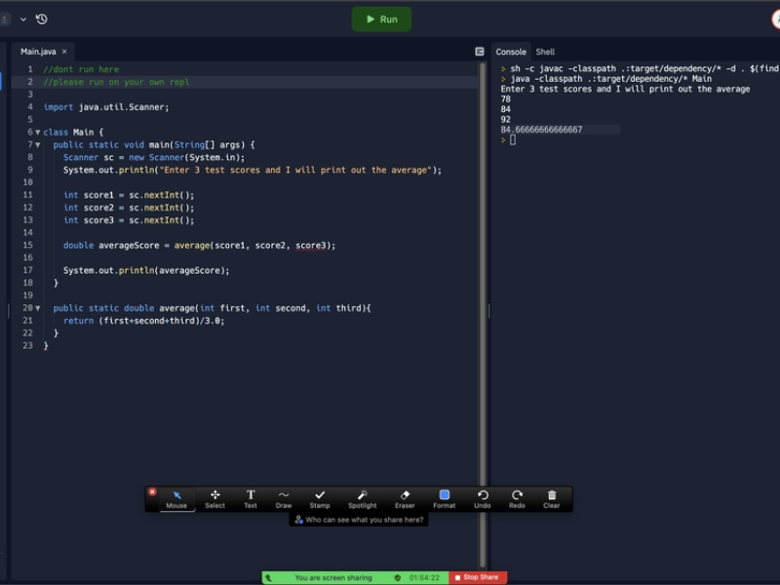
Task: Pick the Draw annotation tool
Action: coord(284,499)
